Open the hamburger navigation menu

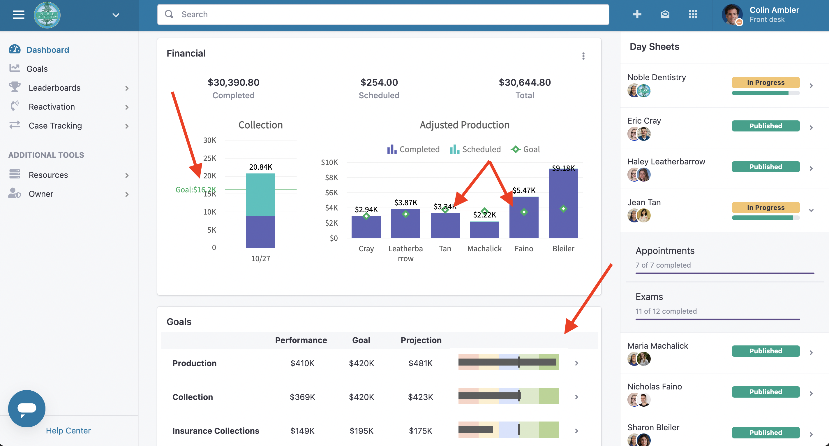tap(19, 15)
